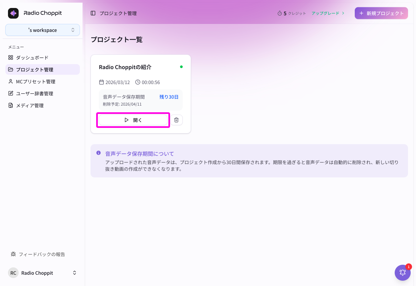Click the 残り30日 label
416x286 pixels.
point(169,97)
